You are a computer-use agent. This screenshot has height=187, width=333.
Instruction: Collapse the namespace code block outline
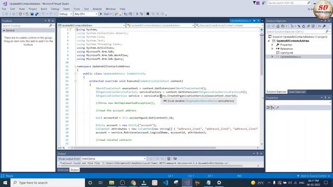coord(75,66)
